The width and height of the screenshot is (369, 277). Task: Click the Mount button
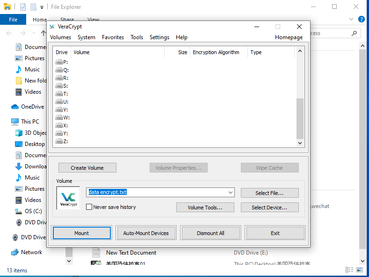(x=82, y=233)
